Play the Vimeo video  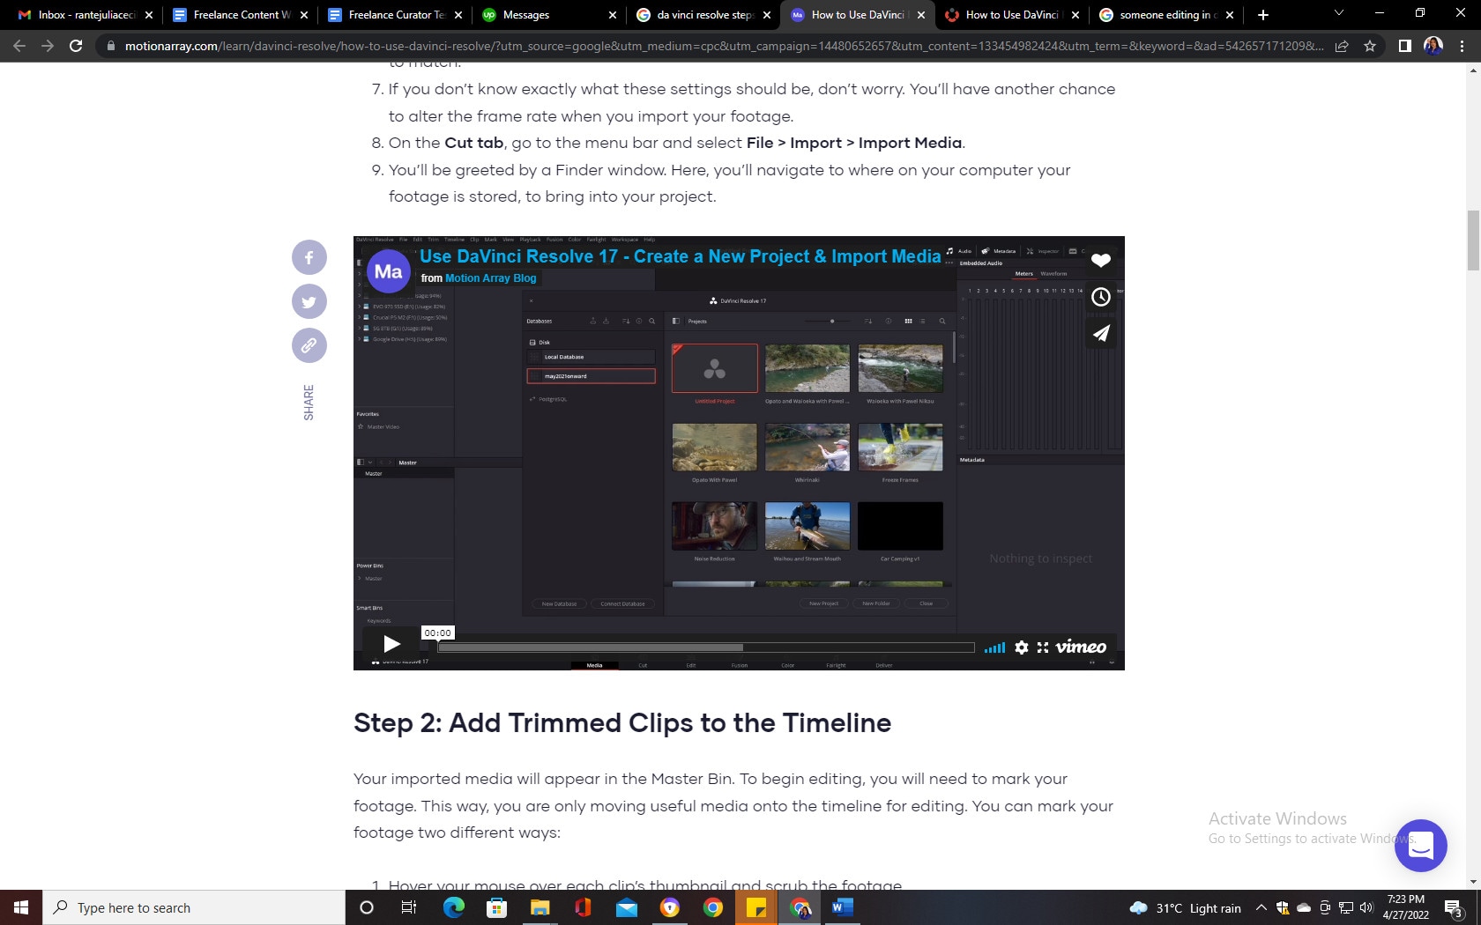(391, 644)
